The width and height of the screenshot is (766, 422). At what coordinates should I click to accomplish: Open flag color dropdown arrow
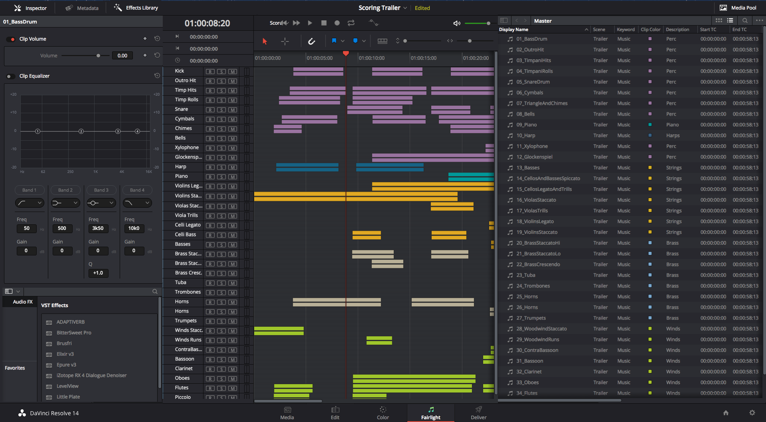coord(342,41)
